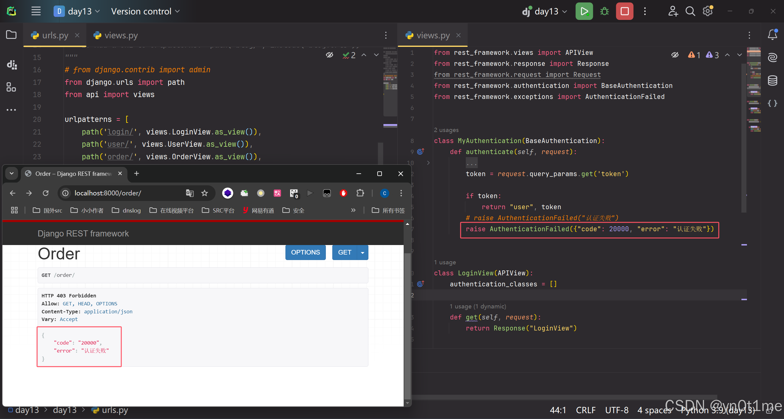This screenshot has width=784, height=419.
Task: Open the Notifications bell panel
Action: [772, 35]
